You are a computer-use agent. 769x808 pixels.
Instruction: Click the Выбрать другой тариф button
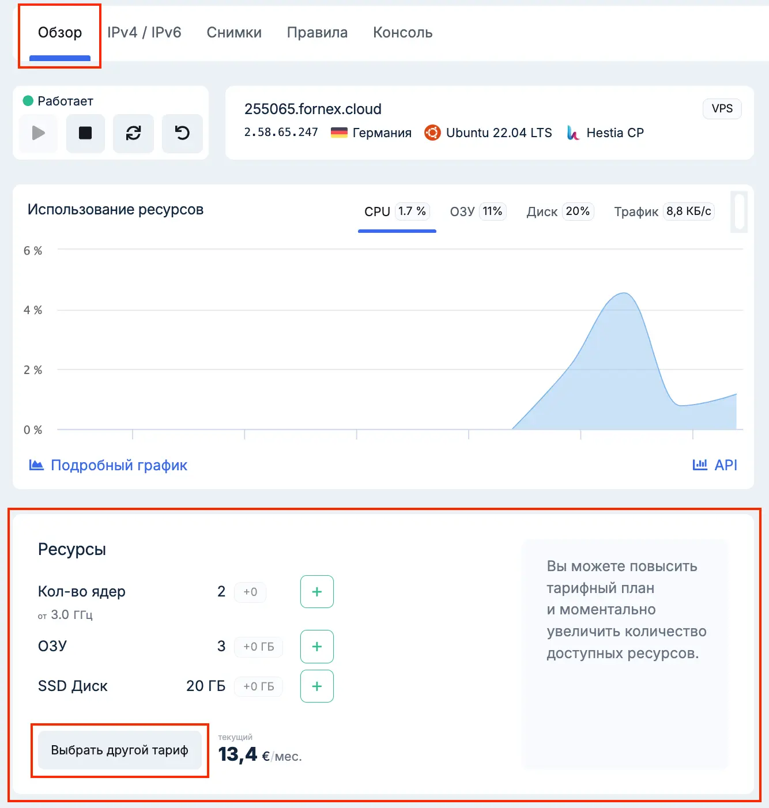coord(120,750)
